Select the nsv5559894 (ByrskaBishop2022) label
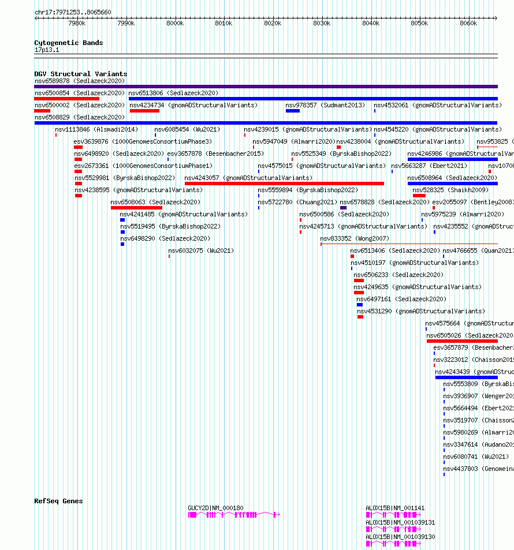Image resolution: width=514 pixels, height=550 pixels. (308, 190)
